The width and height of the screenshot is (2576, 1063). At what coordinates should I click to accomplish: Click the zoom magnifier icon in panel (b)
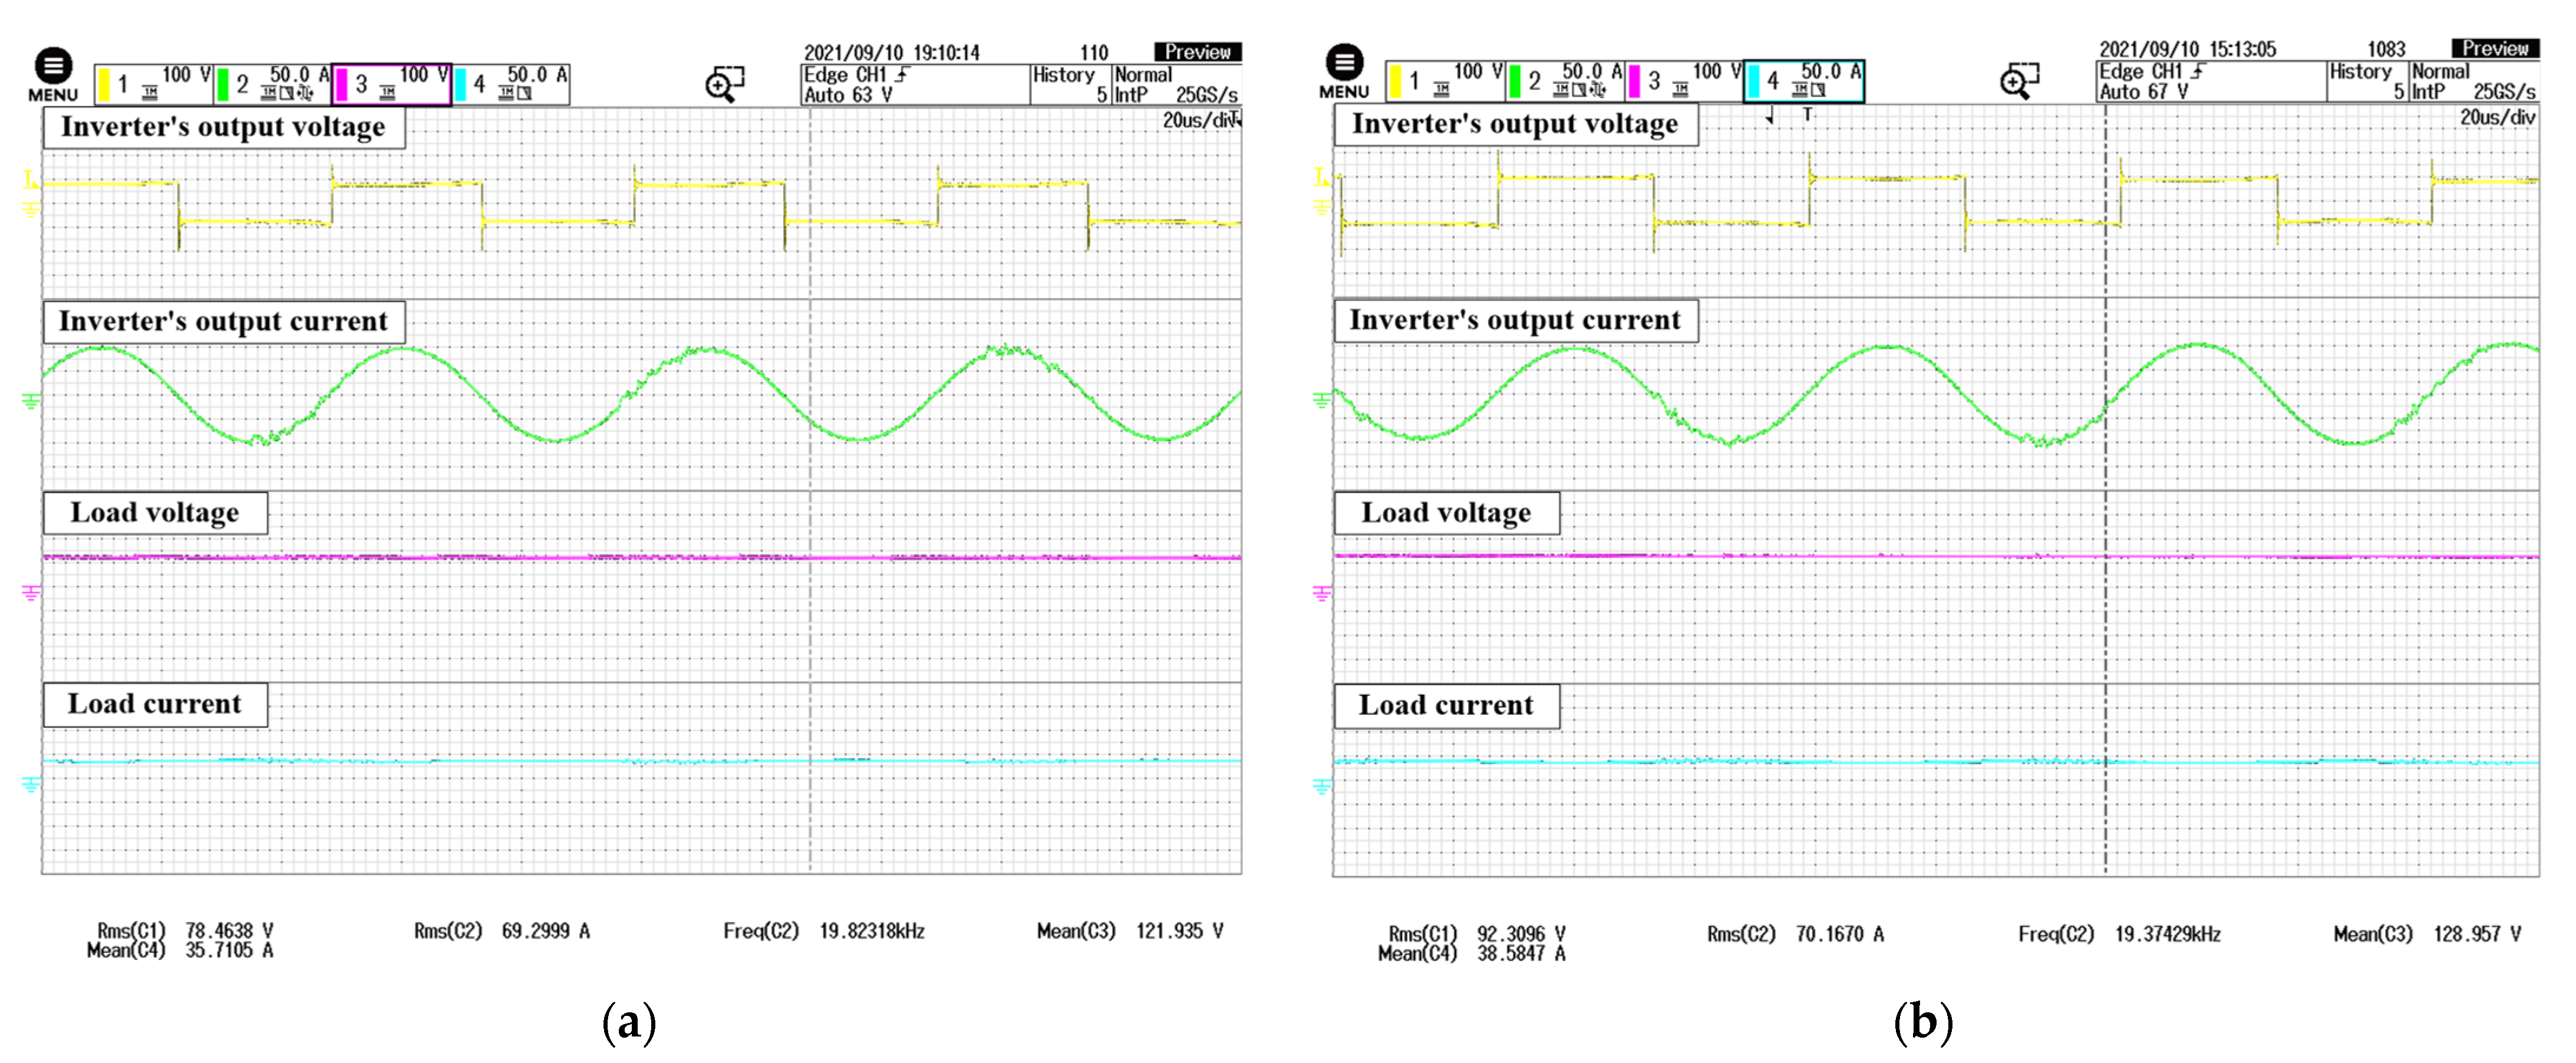[2019, 81]
